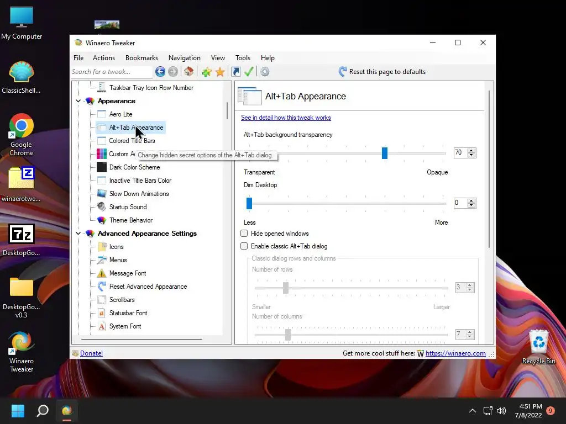The image size is (566, 424).
Task: Open the Tools menu
Action: (x=243, y=57)
